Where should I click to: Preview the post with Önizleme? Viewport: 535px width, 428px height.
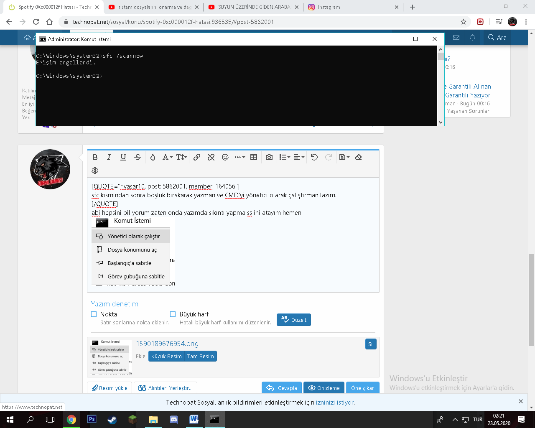324,388
